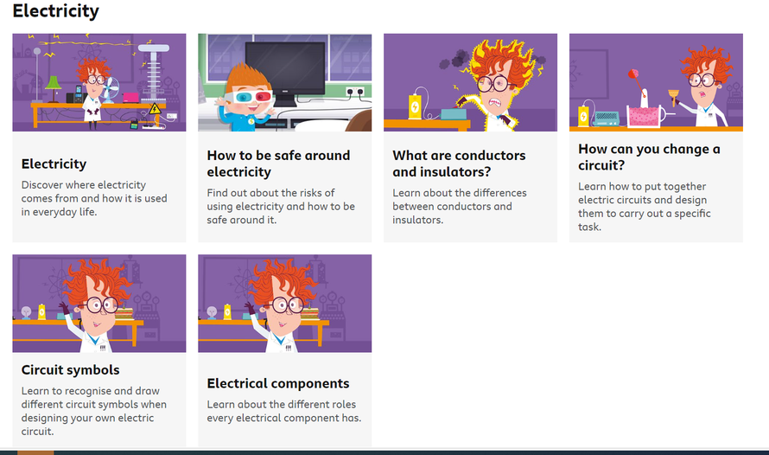This screenshot has height=455, width=769.
Task: Click 'Find out about the risks' description text
Action: 281,206
